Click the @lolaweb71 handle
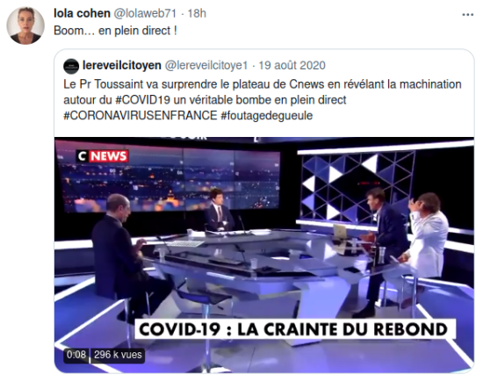The width and height of the screenshot is (483, 382). coord(146,13)
